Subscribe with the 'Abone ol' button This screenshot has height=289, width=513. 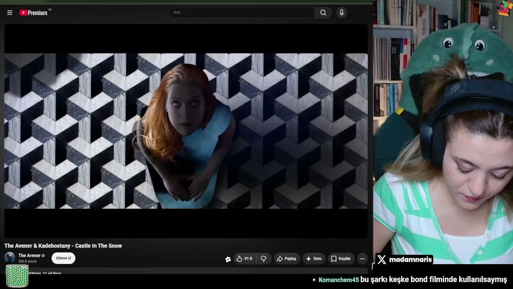click(63, 258)
